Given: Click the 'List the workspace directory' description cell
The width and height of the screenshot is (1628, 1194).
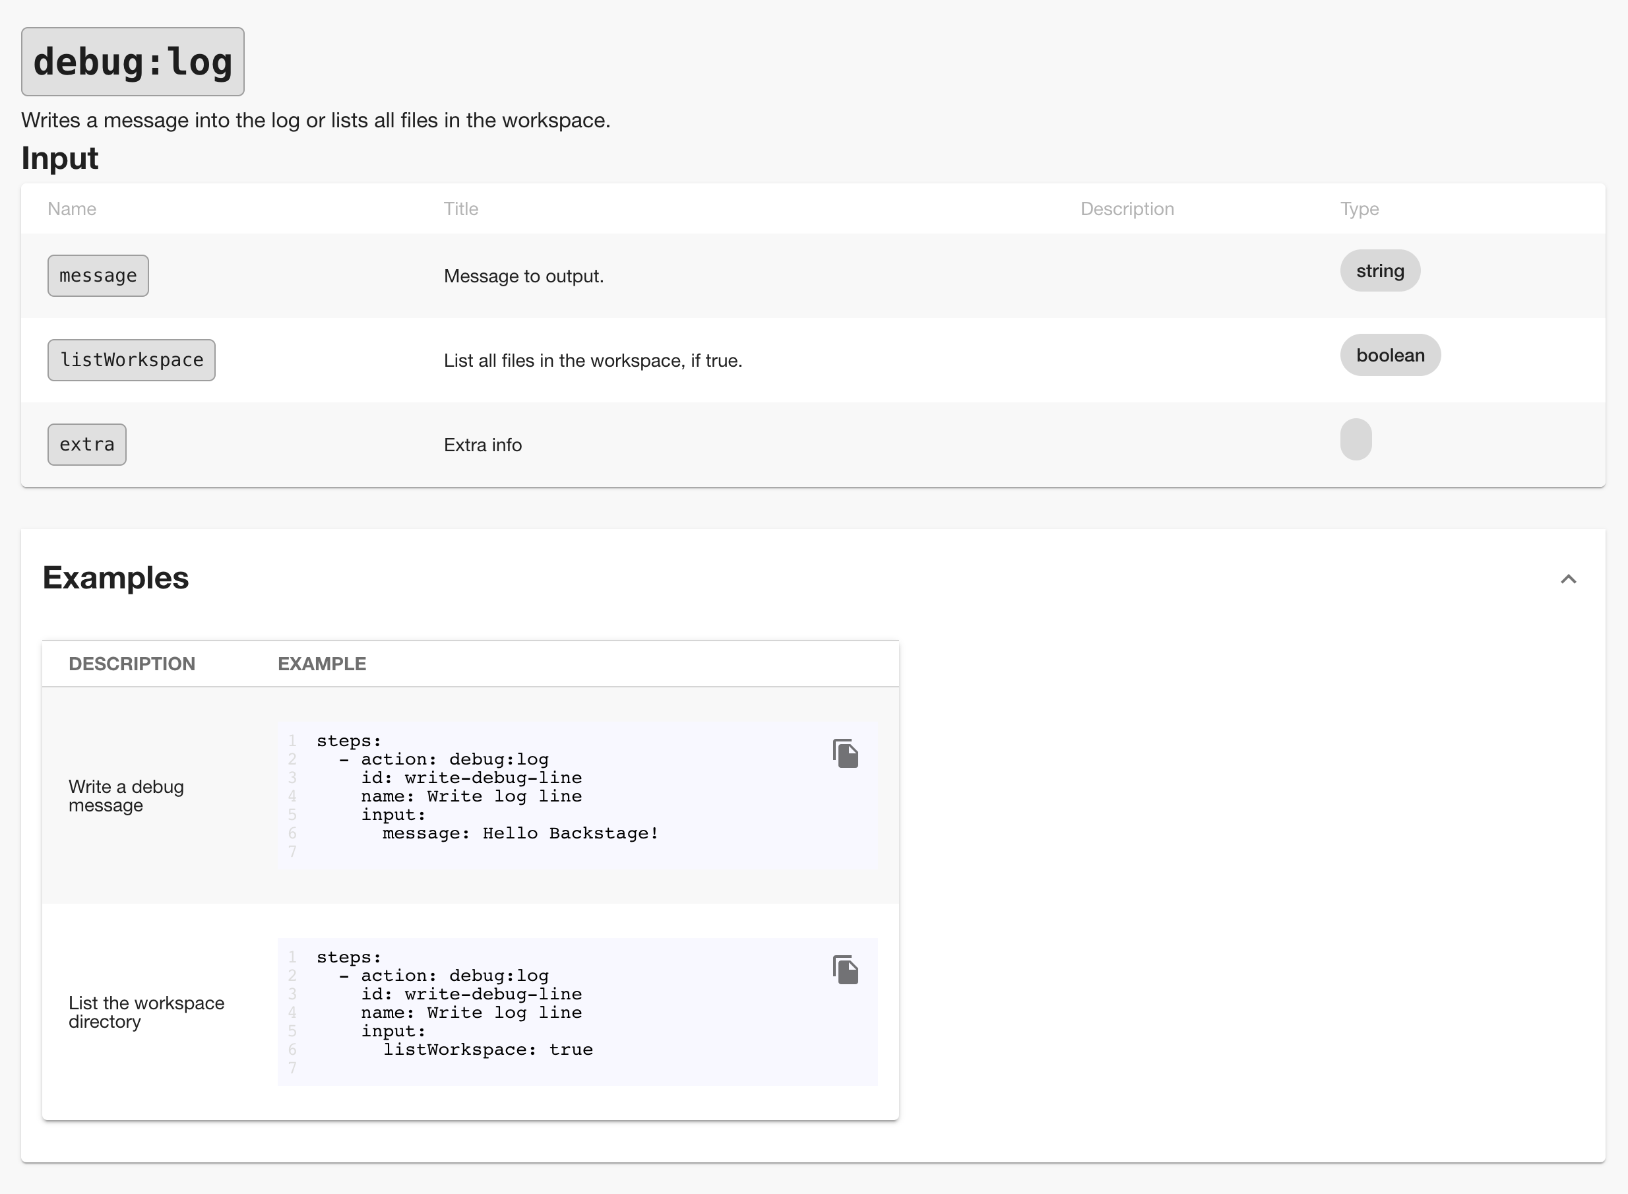Looking at the screenshot, I should coord(146,1012).
